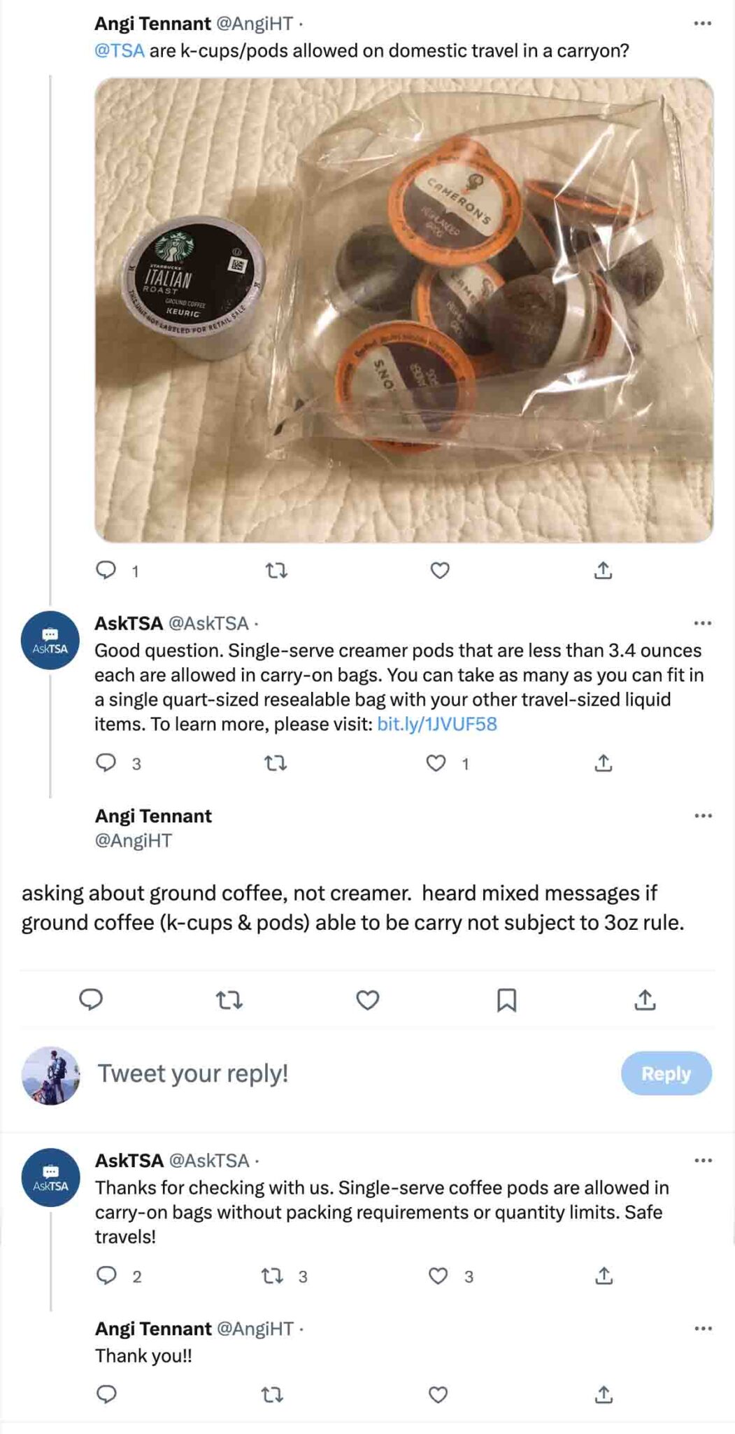Reply icon under the main ground coffee tweet
Viewport: 735px width, 1434px height.
91,999
